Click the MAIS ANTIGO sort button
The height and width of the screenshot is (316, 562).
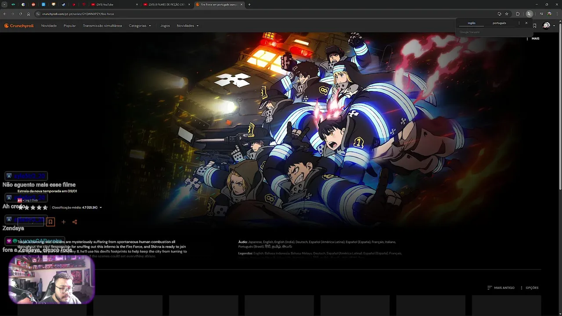point(501,288)
